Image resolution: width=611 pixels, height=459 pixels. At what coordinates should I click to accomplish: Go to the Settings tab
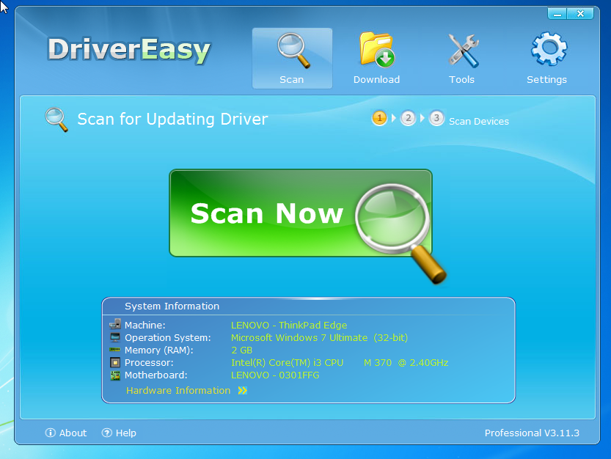pos(546,59)
